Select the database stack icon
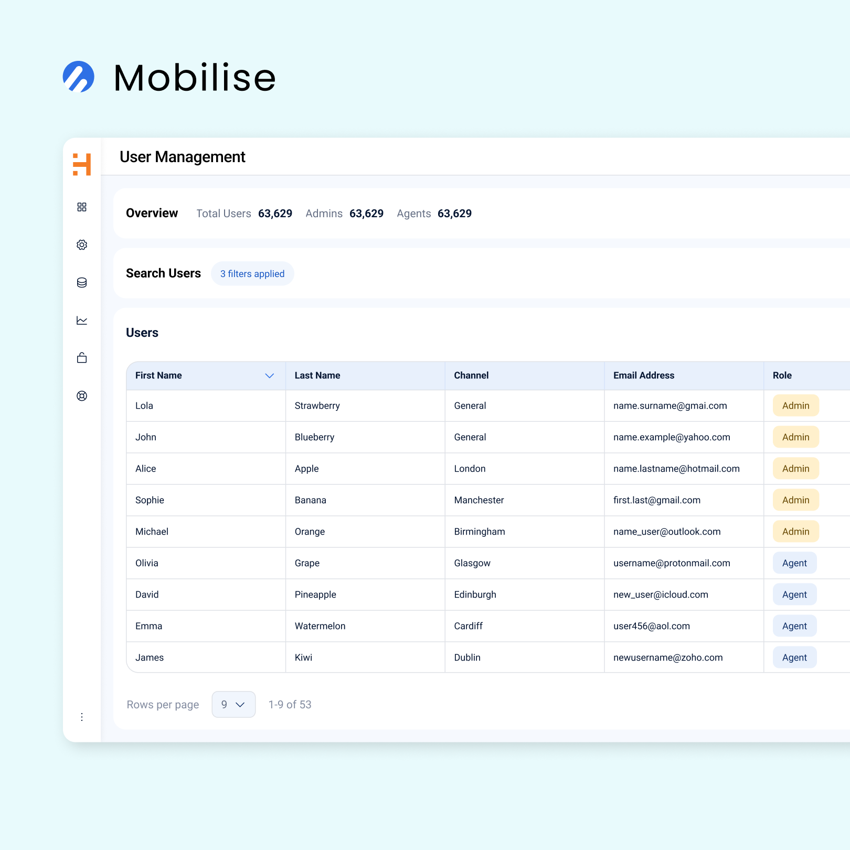Viewport: 850px width, 850px height. pos(82,283)
